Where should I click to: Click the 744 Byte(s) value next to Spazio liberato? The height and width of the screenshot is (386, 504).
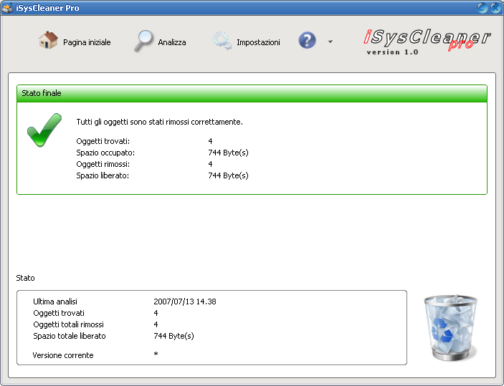[228, 175]
